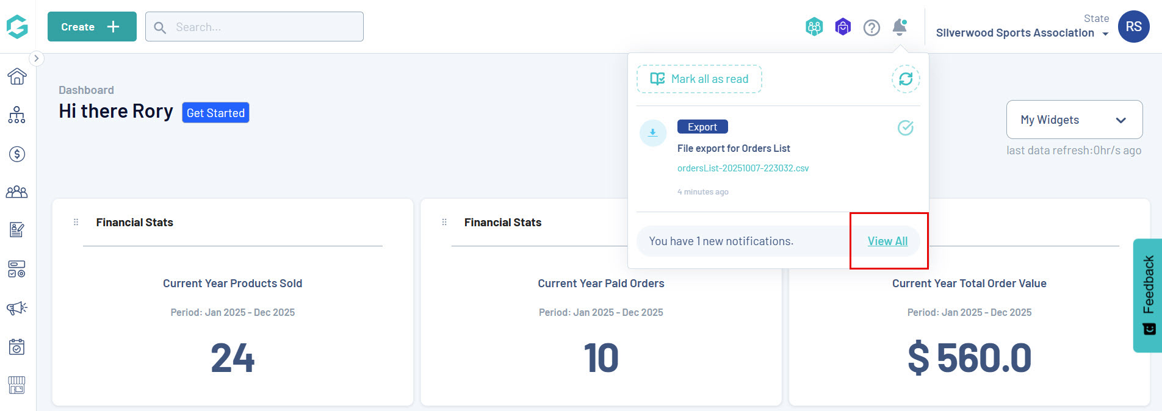1162x411 pixels.
Task: Click the notification bell icon
Action: tap(900, 27)
